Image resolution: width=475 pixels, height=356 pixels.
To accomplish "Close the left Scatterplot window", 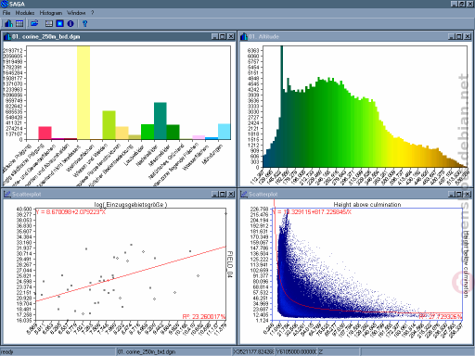I will tap(231, 194).
